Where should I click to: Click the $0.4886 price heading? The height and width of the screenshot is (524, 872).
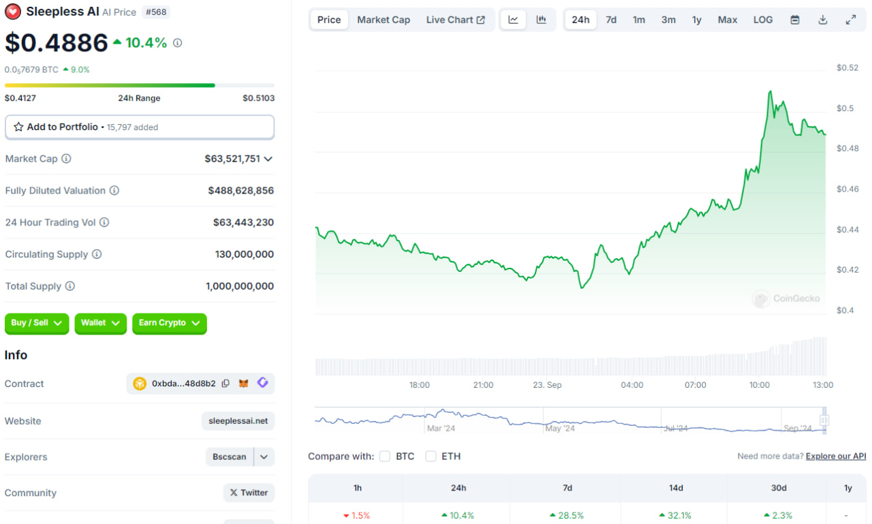[57, 43]
